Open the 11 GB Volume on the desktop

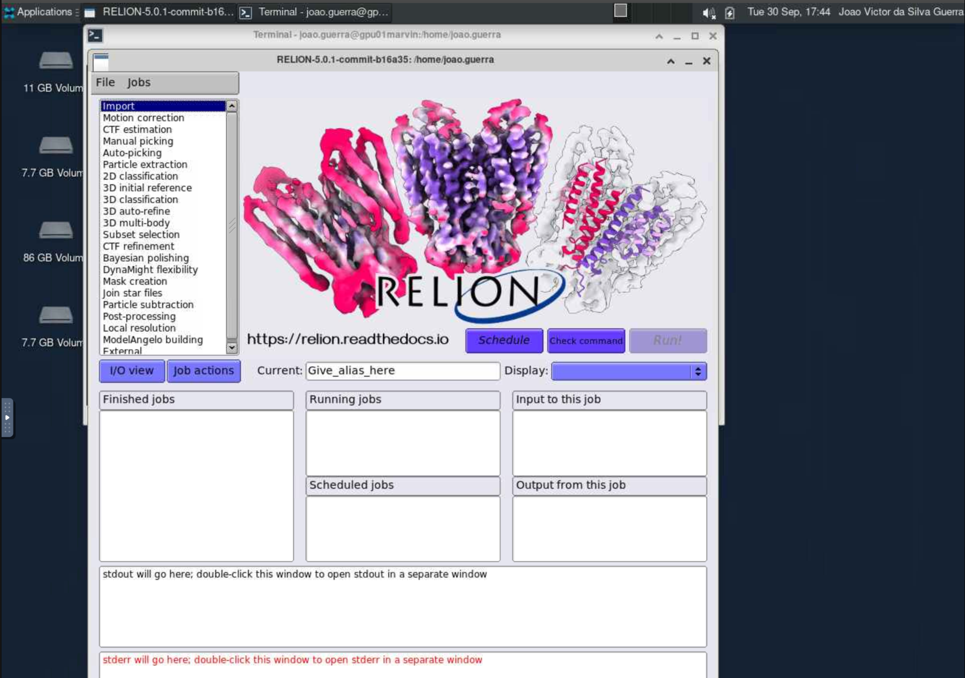pos(56,61)
